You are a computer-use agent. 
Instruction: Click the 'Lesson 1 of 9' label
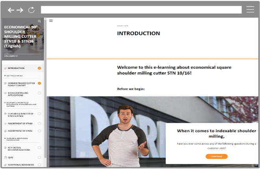tap(123, 26)
